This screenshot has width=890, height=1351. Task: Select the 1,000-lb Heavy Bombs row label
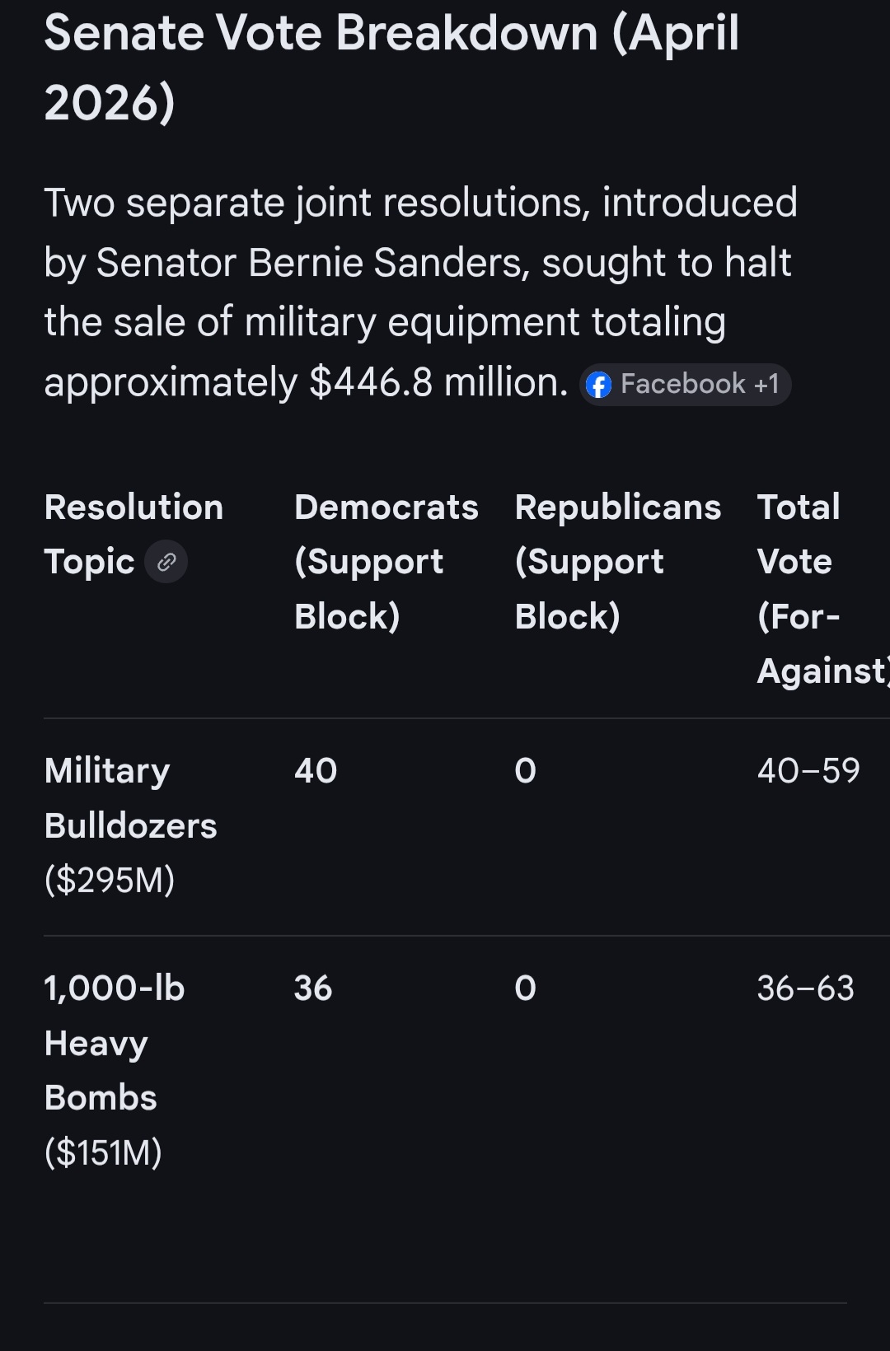[114, 1043]
